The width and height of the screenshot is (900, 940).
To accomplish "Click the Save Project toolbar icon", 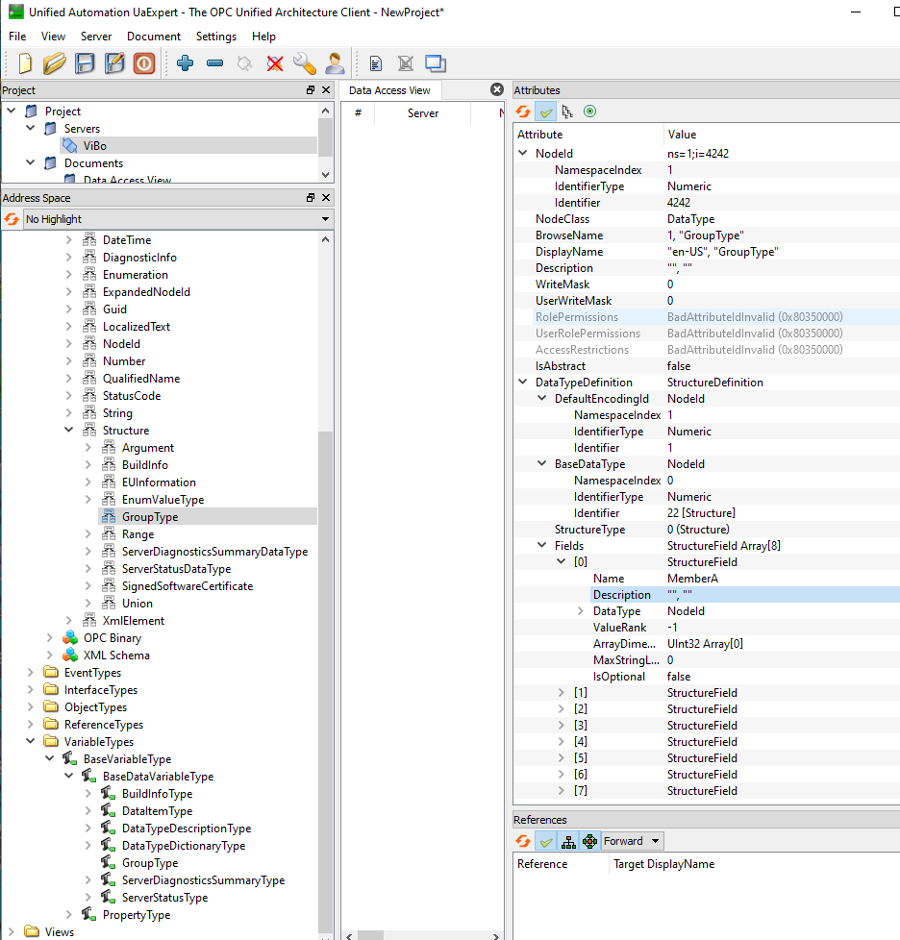I will click(85, 63).
